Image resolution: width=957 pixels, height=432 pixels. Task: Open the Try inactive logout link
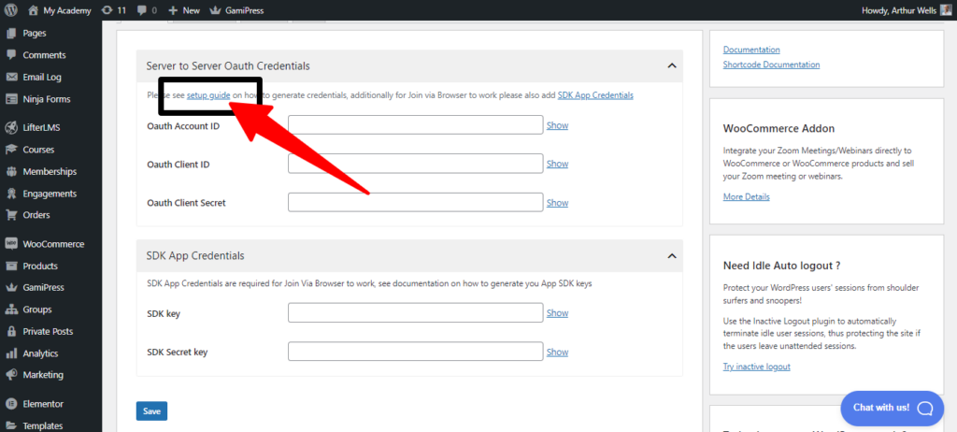[x=757, y=367]
